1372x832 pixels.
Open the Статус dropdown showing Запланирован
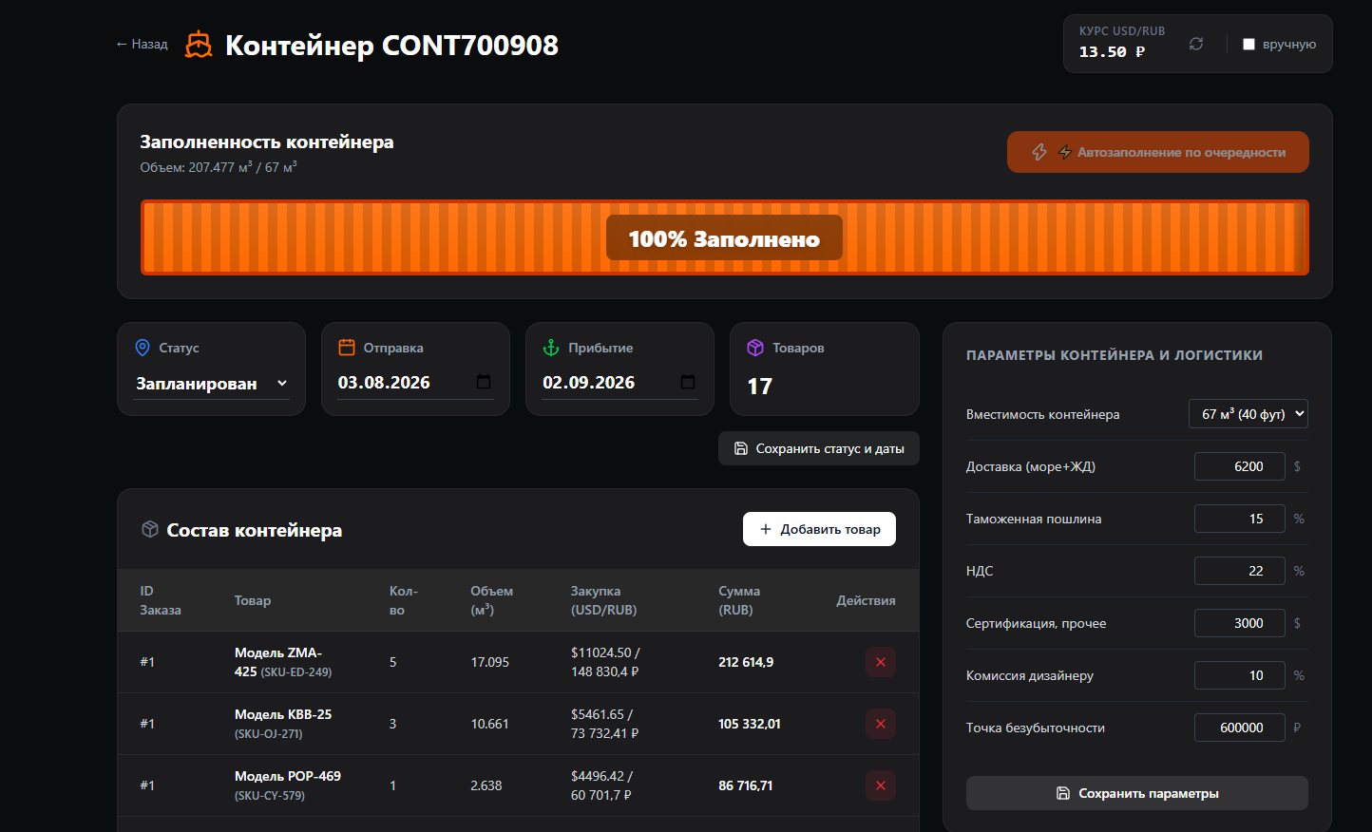pos(211,383)
